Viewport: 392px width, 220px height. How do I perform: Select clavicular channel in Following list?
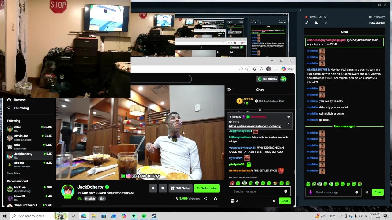pos(29,137)
